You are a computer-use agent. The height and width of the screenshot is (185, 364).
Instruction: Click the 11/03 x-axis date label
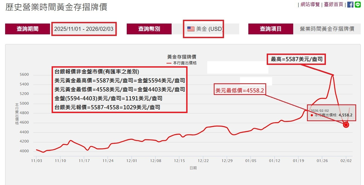click(x=36, y=161)
